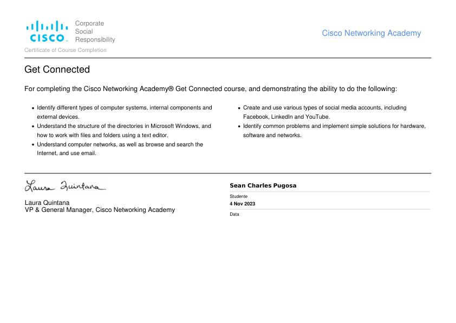Click the student name Sean Charles Pugosa
This screenshot has width=456, height=323.
click(263, 186)
